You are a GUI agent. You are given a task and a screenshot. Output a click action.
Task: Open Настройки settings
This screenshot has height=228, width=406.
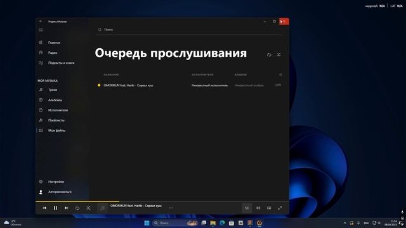tap(56, 182)
